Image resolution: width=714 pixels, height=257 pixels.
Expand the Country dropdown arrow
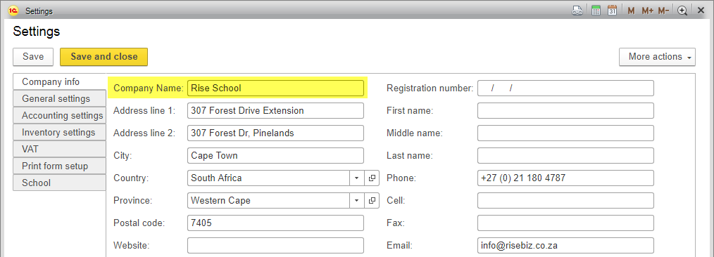click(357, 178)
